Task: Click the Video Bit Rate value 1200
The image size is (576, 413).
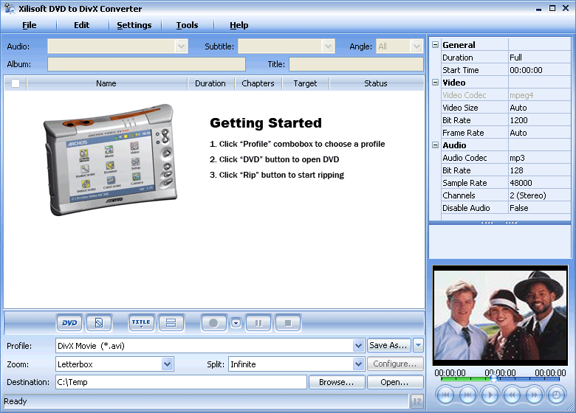Action: [x=518, y=120]
